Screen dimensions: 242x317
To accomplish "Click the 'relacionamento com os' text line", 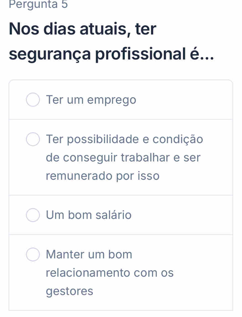I will [110, 273].
